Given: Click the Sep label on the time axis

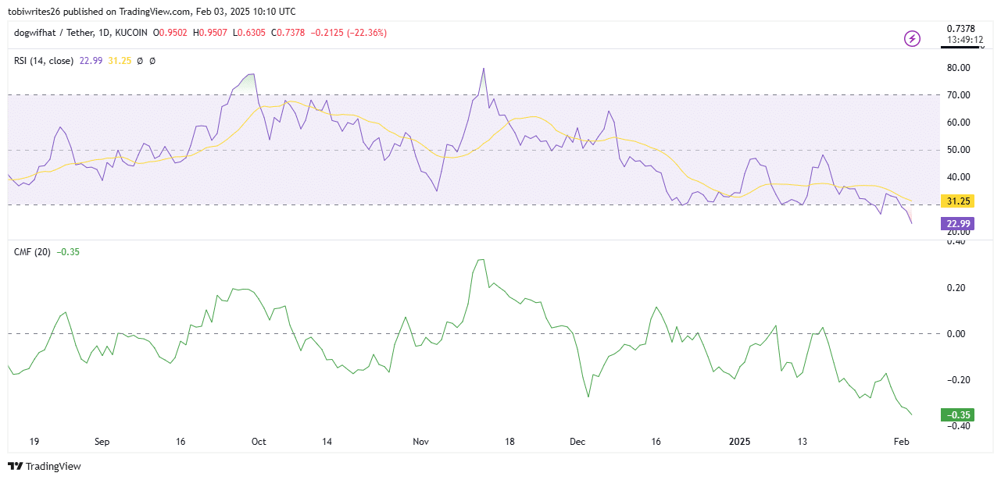Looking at the screenshot, I should (x=102, y=442).
